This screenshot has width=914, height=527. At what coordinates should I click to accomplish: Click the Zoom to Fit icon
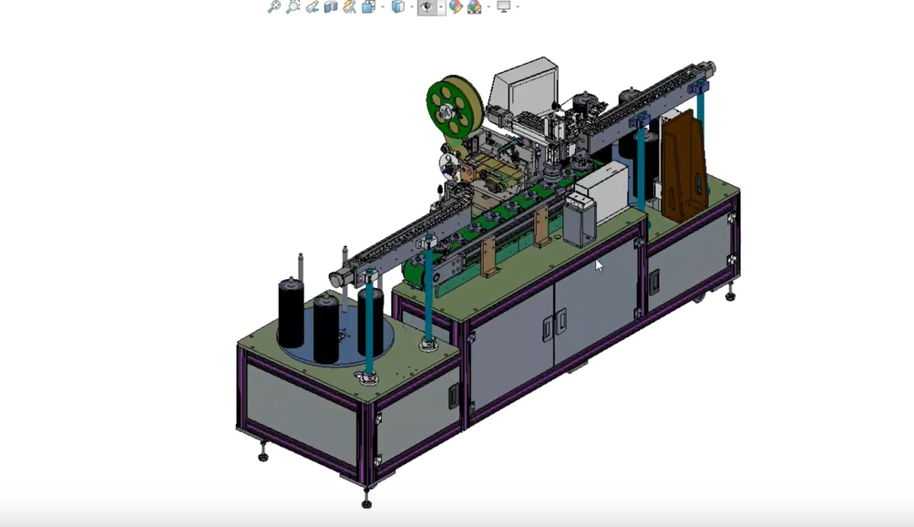click(x=273, y=6)
